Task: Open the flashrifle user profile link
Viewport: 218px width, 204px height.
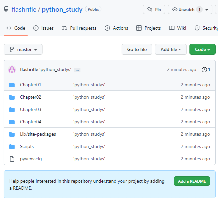Action: pyautogui.click(x=24, y=9)
